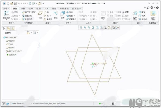Switch to the Applications (应用程序) tab

[x=76, y=9]
